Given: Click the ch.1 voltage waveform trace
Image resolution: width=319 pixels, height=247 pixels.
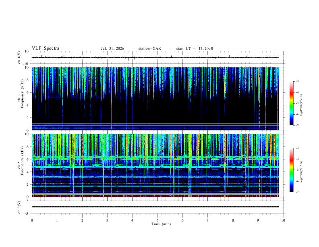Looking at the screenshot, I should pyautogui.click(x=155, y=57).
